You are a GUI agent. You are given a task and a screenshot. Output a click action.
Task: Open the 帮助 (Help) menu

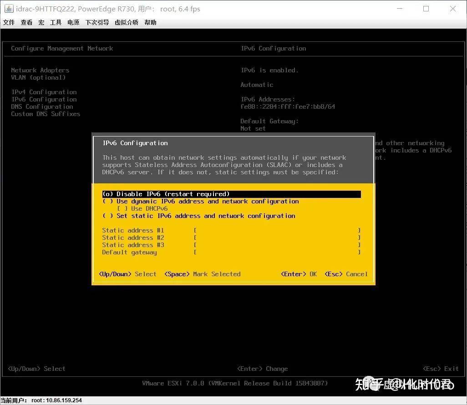(150, 22)
